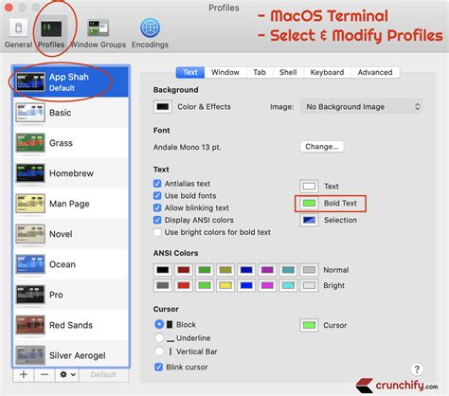This screenshot has height=396, width=449.
Task: Open the General preferences pane
Action: [x=18, y=33]
